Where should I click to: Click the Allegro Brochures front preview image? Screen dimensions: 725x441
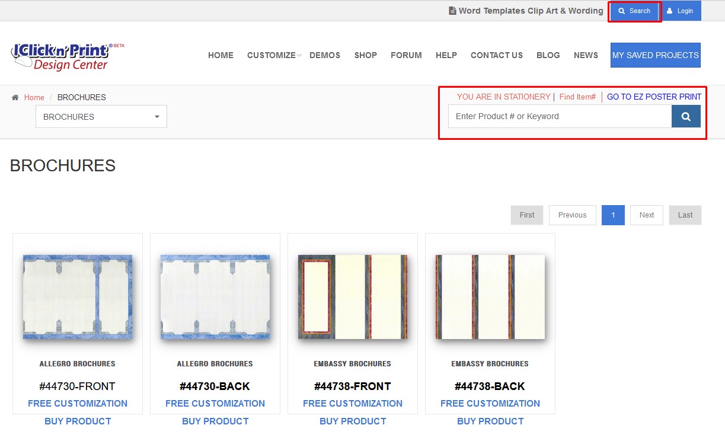[x=77, y=296]
